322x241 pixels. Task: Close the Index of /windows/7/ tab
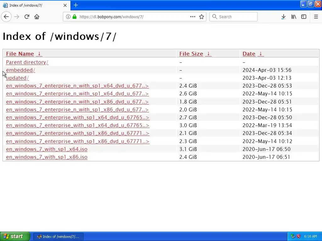[65, 5]
